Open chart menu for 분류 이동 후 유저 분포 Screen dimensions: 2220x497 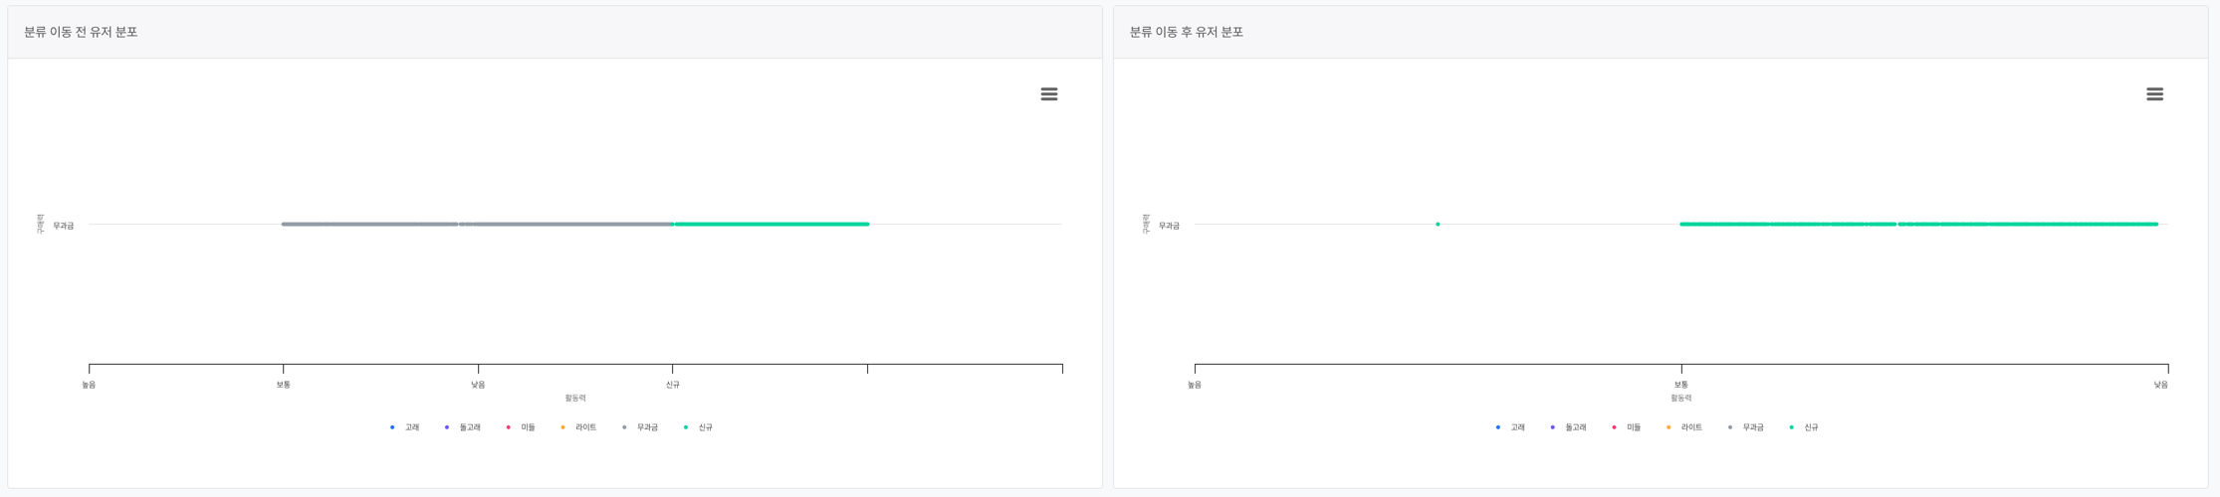(2154, 94)
